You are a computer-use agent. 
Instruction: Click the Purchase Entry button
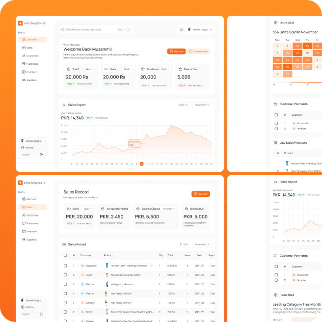point(199,51)
